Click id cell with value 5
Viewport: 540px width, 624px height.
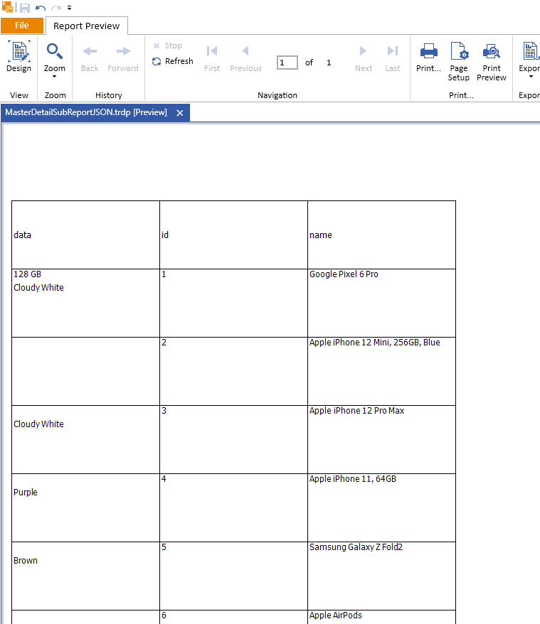pos(233,576)
